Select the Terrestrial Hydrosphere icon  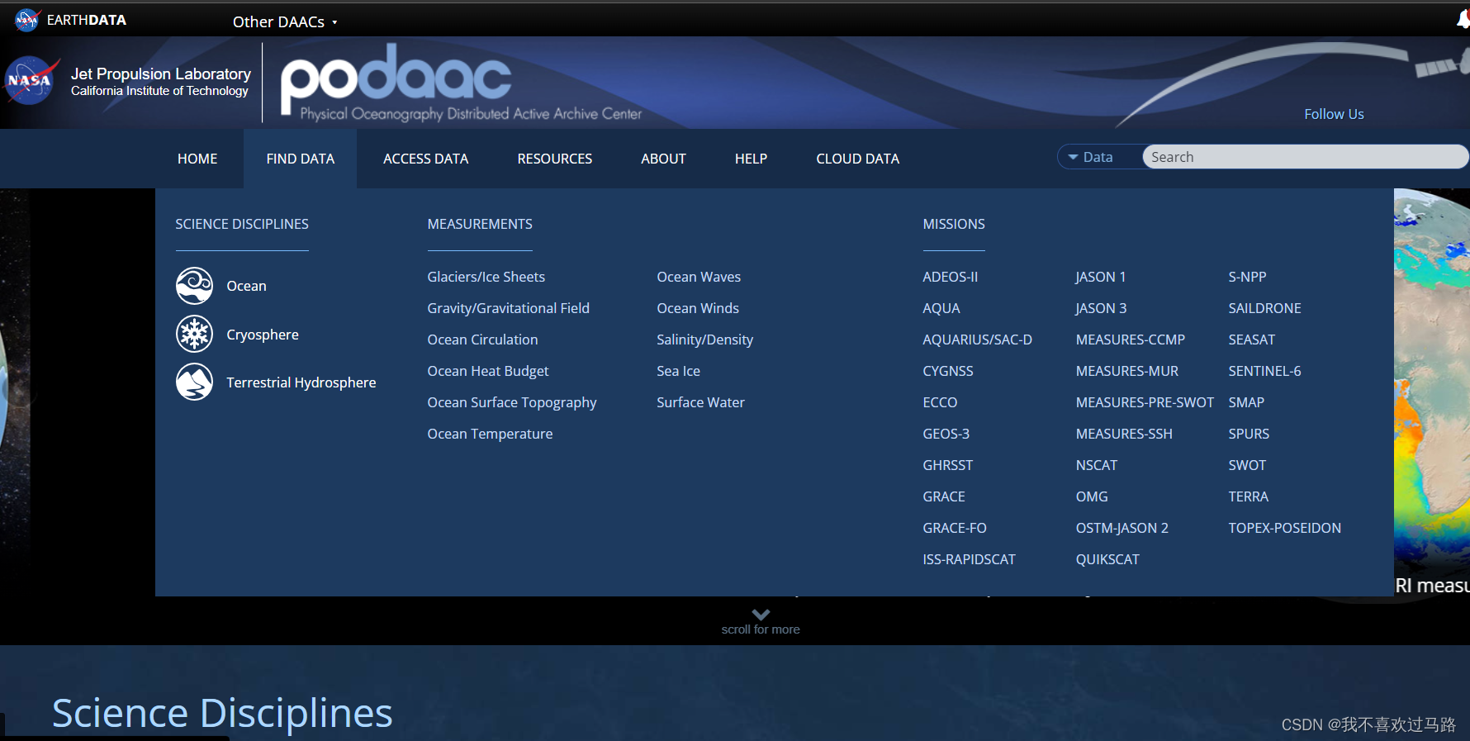195,382
